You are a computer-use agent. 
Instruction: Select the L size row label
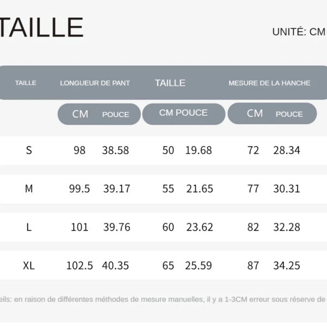pyautogui.click(x=29, y=227)
